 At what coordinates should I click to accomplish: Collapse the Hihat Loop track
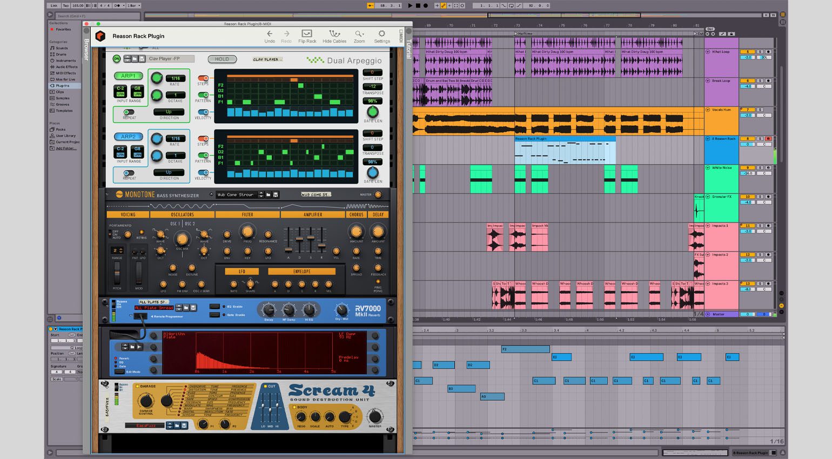[x=708, y=52]
